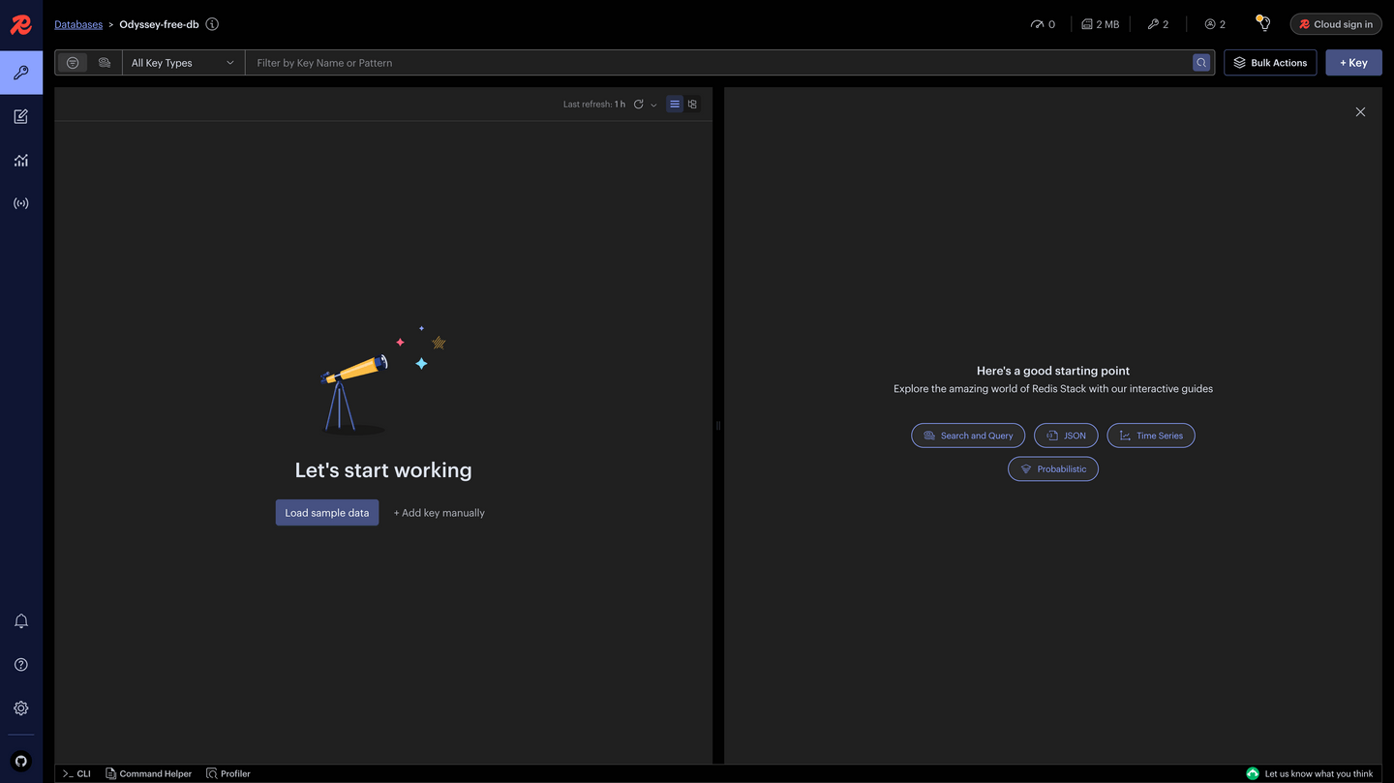Toggle search by Values of Keys mode

[x=105, y=63]
